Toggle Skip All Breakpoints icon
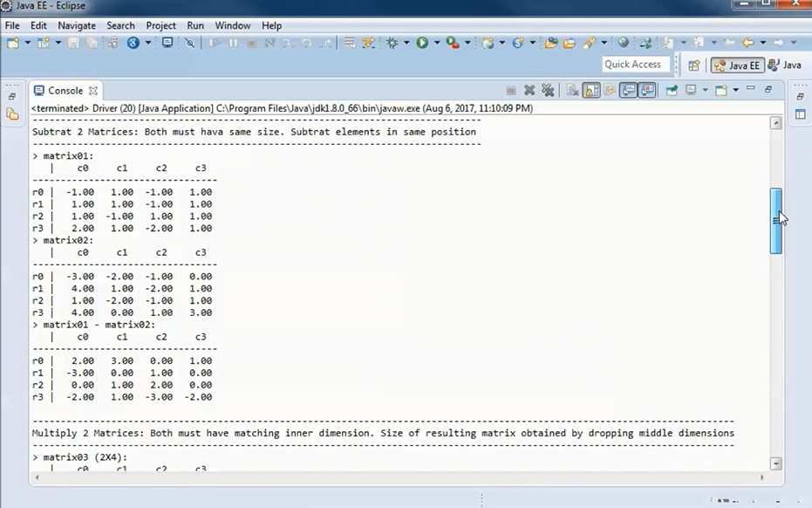812x508 pixels. [x=189, y=43]
